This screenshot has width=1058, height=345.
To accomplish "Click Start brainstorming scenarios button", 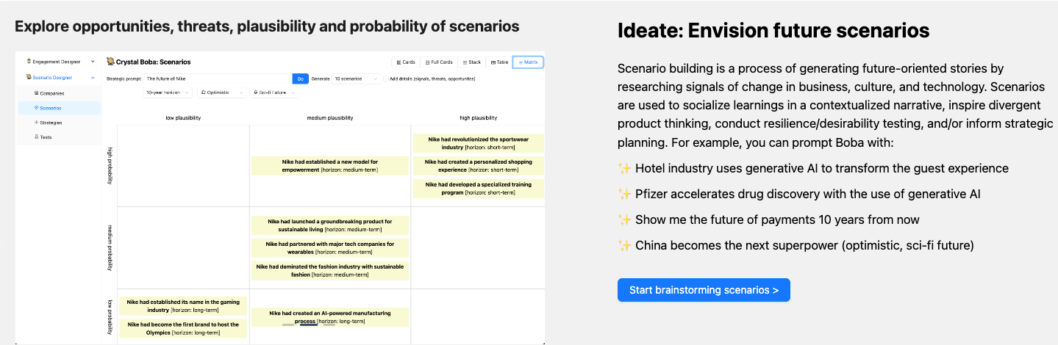I will [704, 290].
